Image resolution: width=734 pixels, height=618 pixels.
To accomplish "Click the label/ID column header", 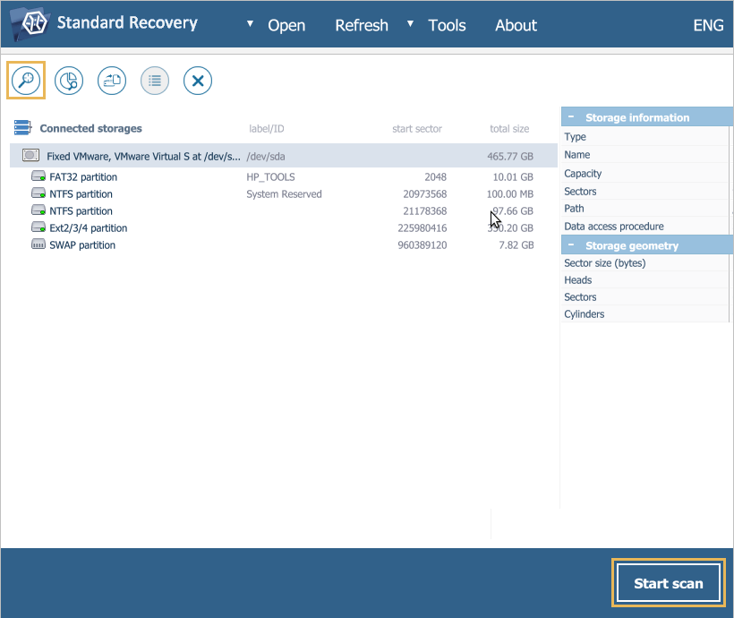I will pos(267,128).
